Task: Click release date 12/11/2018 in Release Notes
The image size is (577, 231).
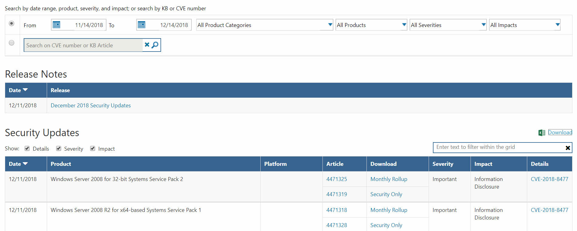Action: click(23, 105)
